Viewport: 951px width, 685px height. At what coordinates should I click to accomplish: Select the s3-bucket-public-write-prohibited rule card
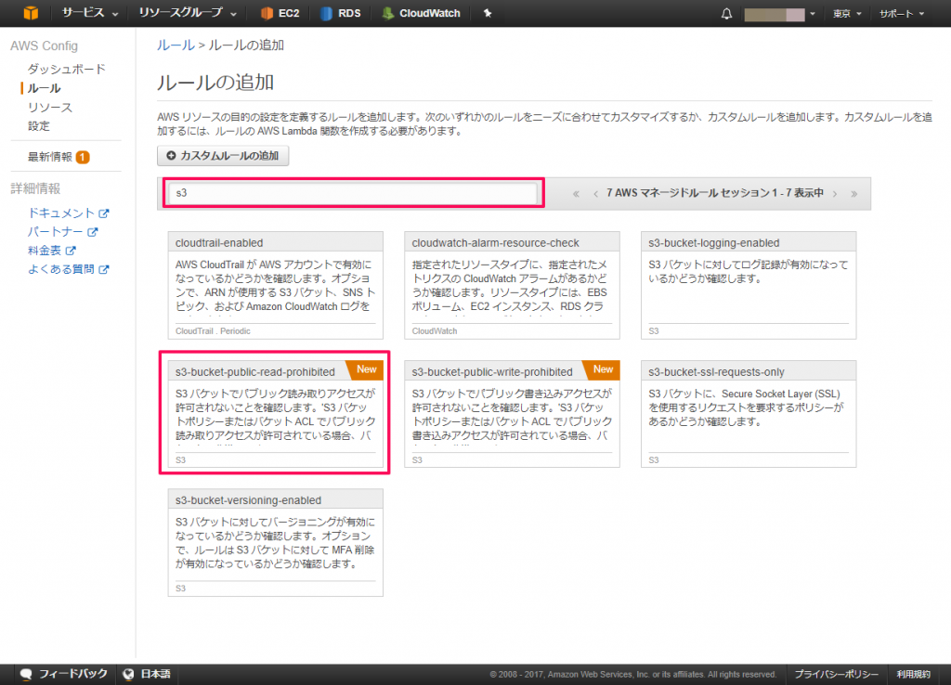coord(512,414)
